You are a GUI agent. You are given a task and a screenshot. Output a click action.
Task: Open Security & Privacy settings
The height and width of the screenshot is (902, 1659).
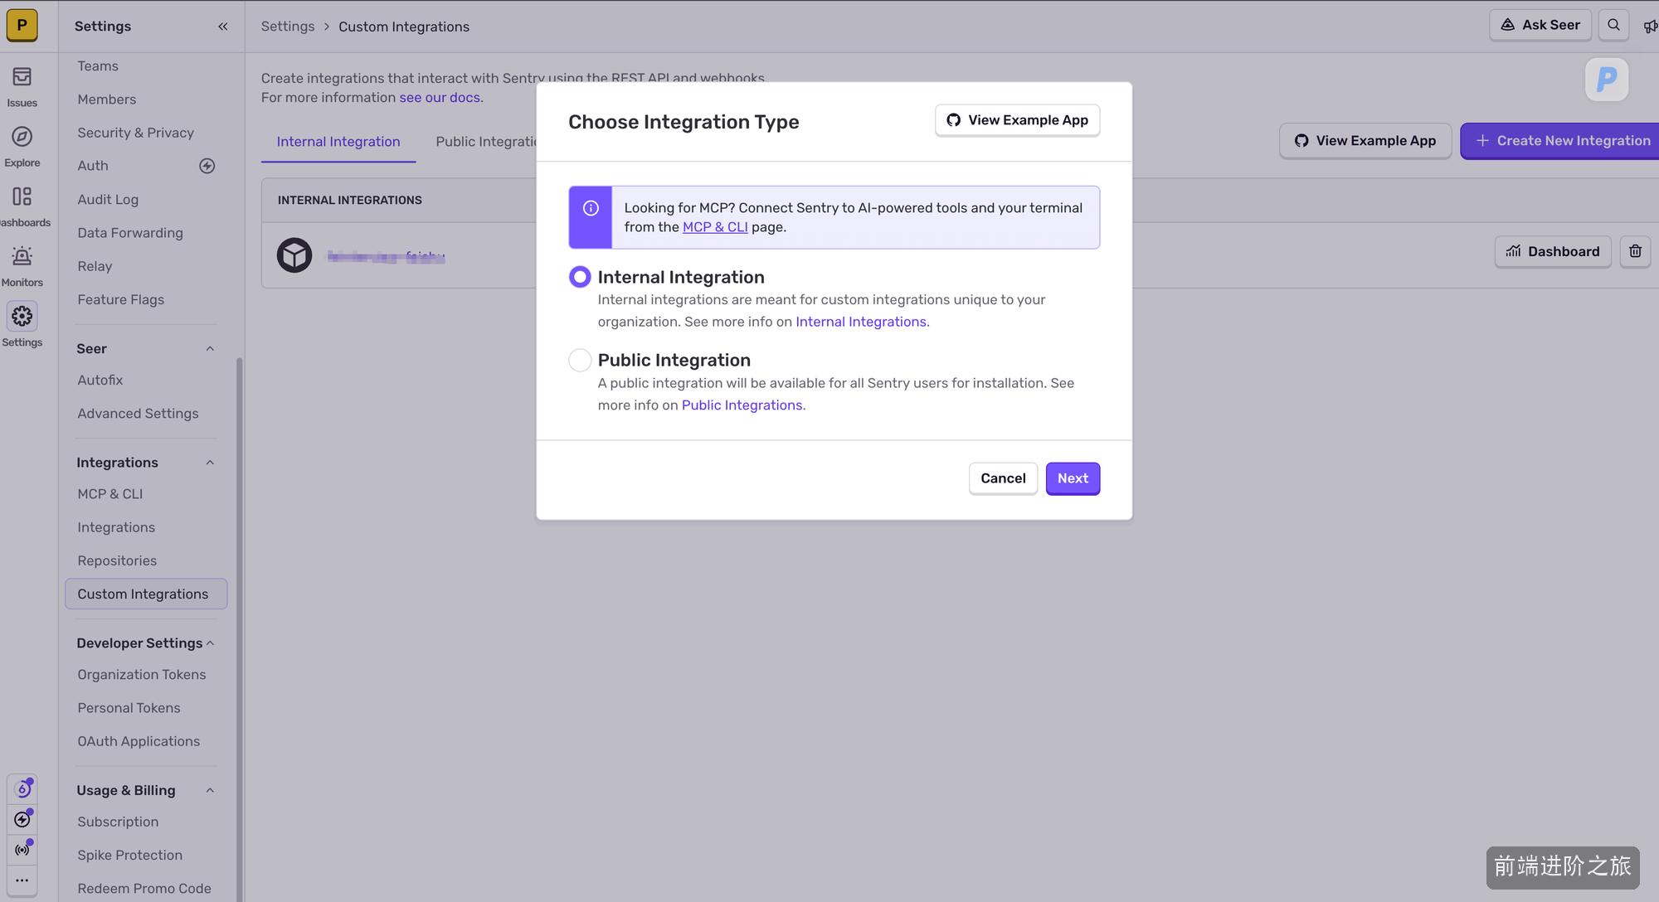(x=136, y=133)
